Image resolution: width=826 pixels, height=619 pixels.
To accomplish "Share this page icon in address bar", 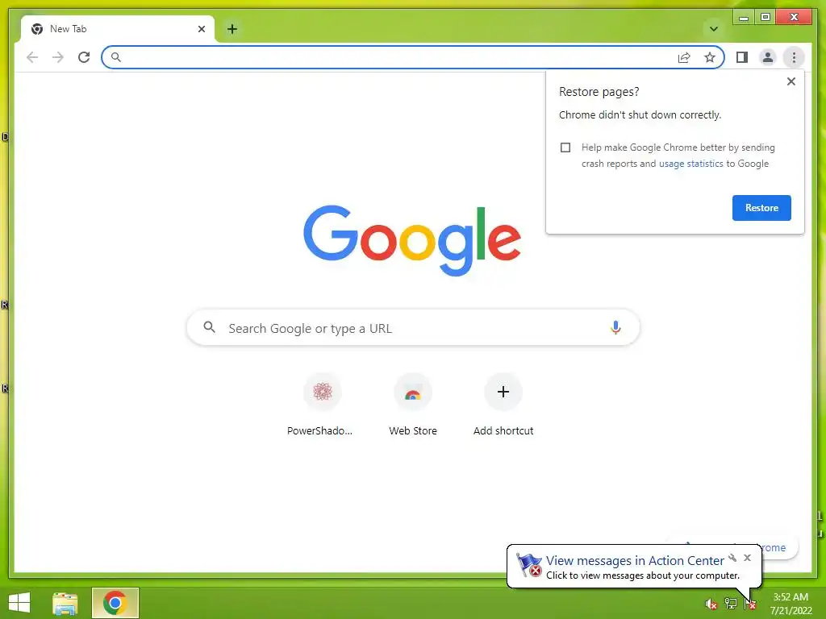I will tap(684, 57).
